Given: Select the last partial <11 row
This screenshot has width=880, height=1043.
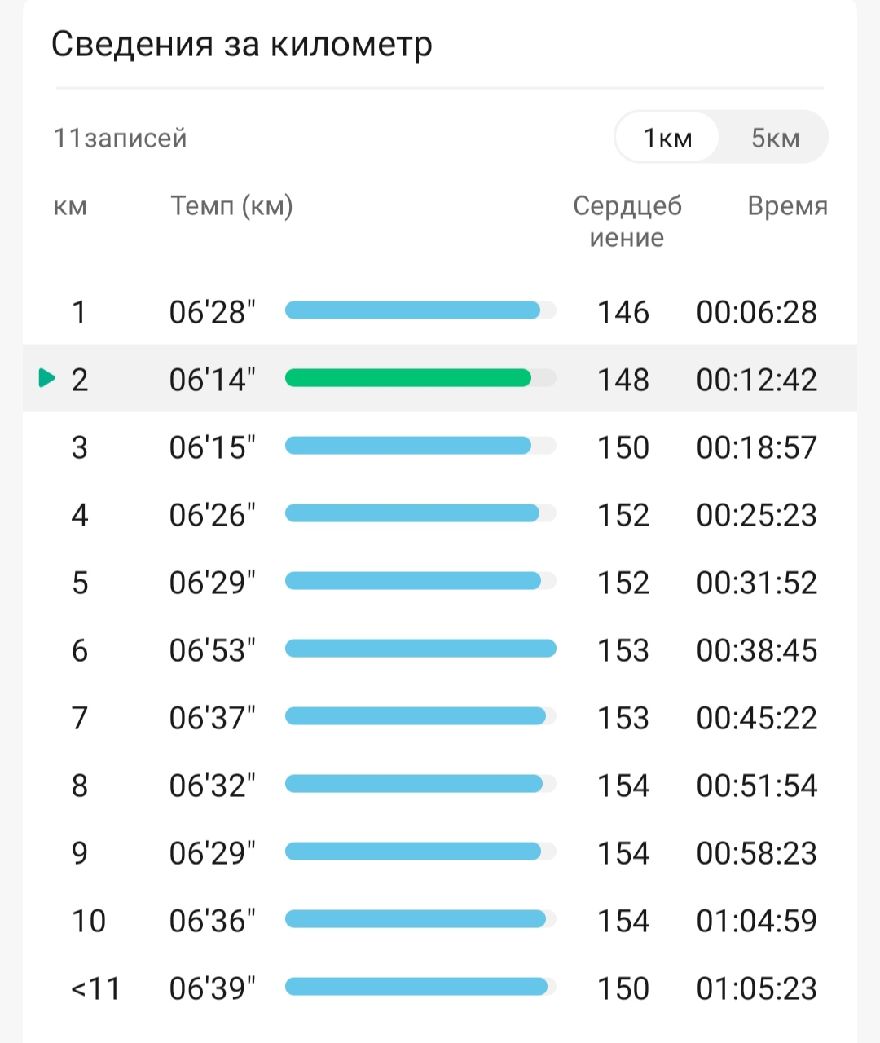Looking at the screenshot, I should [440, 988].
